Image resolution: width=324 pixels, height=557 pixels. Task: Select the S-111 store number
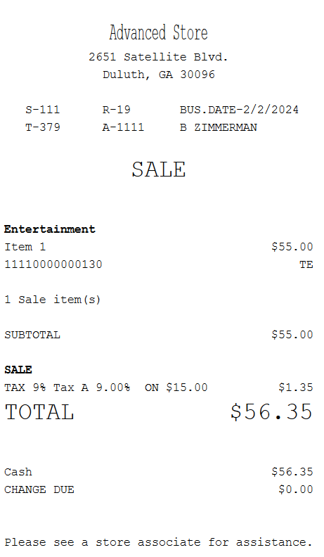(x=43, y=110)
